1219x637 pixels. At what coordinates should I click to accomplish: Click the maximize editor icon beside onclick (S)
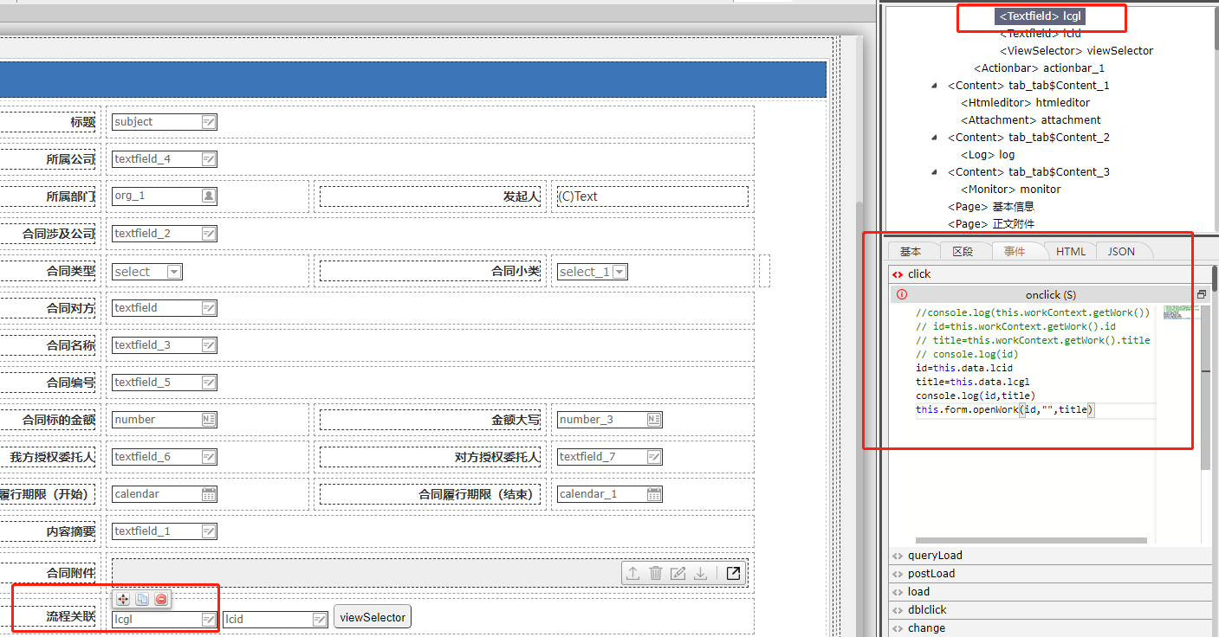[1202, 294]
